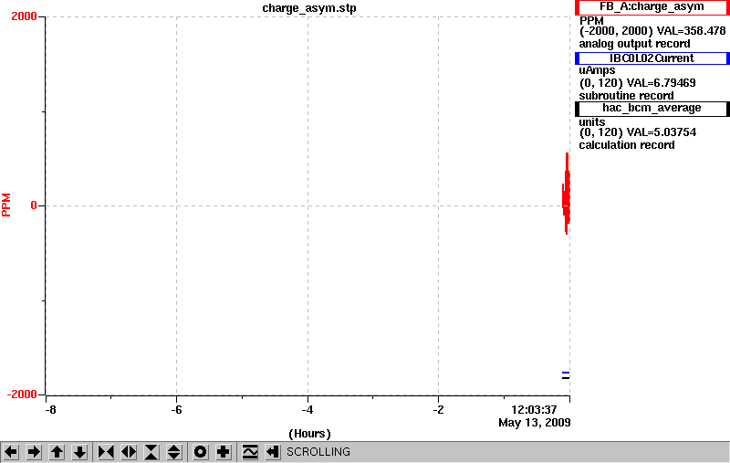Click the VAL=358.478 readout text

coord(691,31)
